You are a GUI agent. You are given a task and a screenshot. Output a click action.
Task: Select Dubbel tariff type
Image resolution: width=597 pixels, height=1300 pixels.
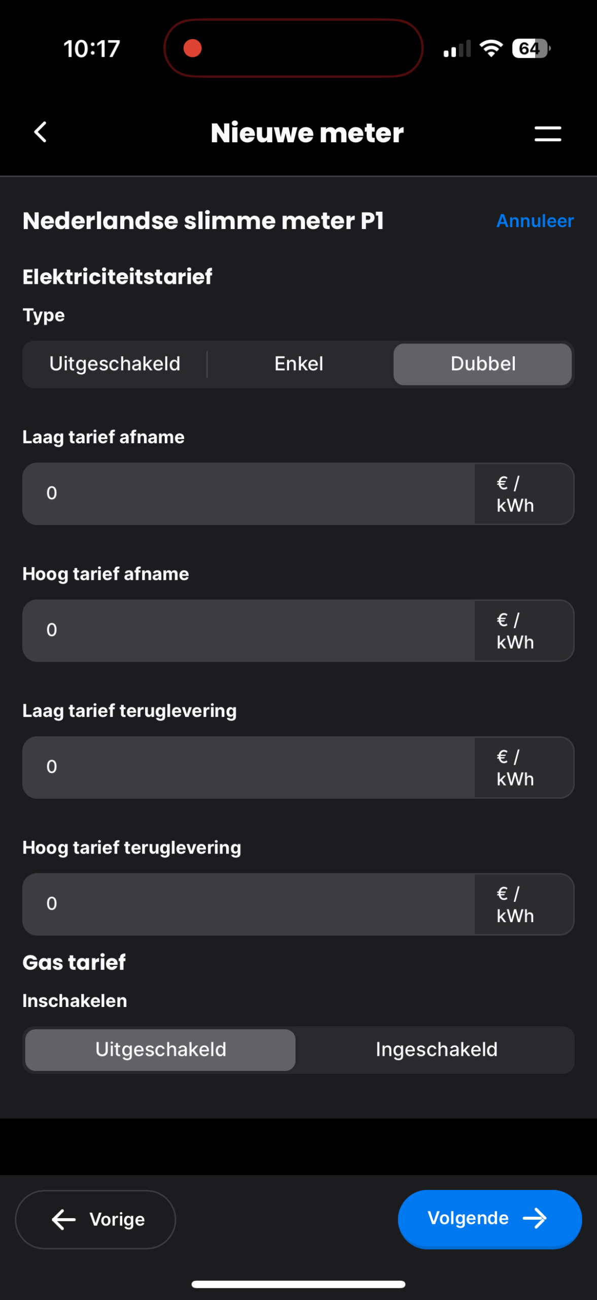pos(482,364)
